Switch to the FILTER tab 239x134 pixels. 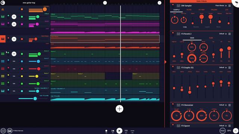pos(189,10)
